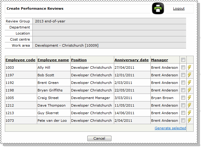The height and width of the screenshot is (149, 203).
Task: Click the empty Location field
Action: pos(109,33)
